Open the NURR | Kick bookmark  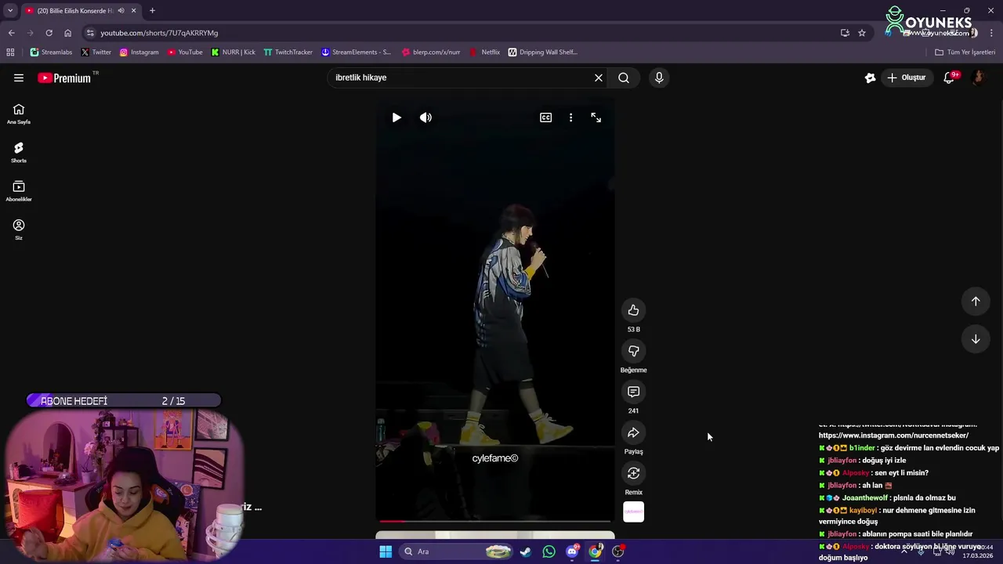(233, 52)
